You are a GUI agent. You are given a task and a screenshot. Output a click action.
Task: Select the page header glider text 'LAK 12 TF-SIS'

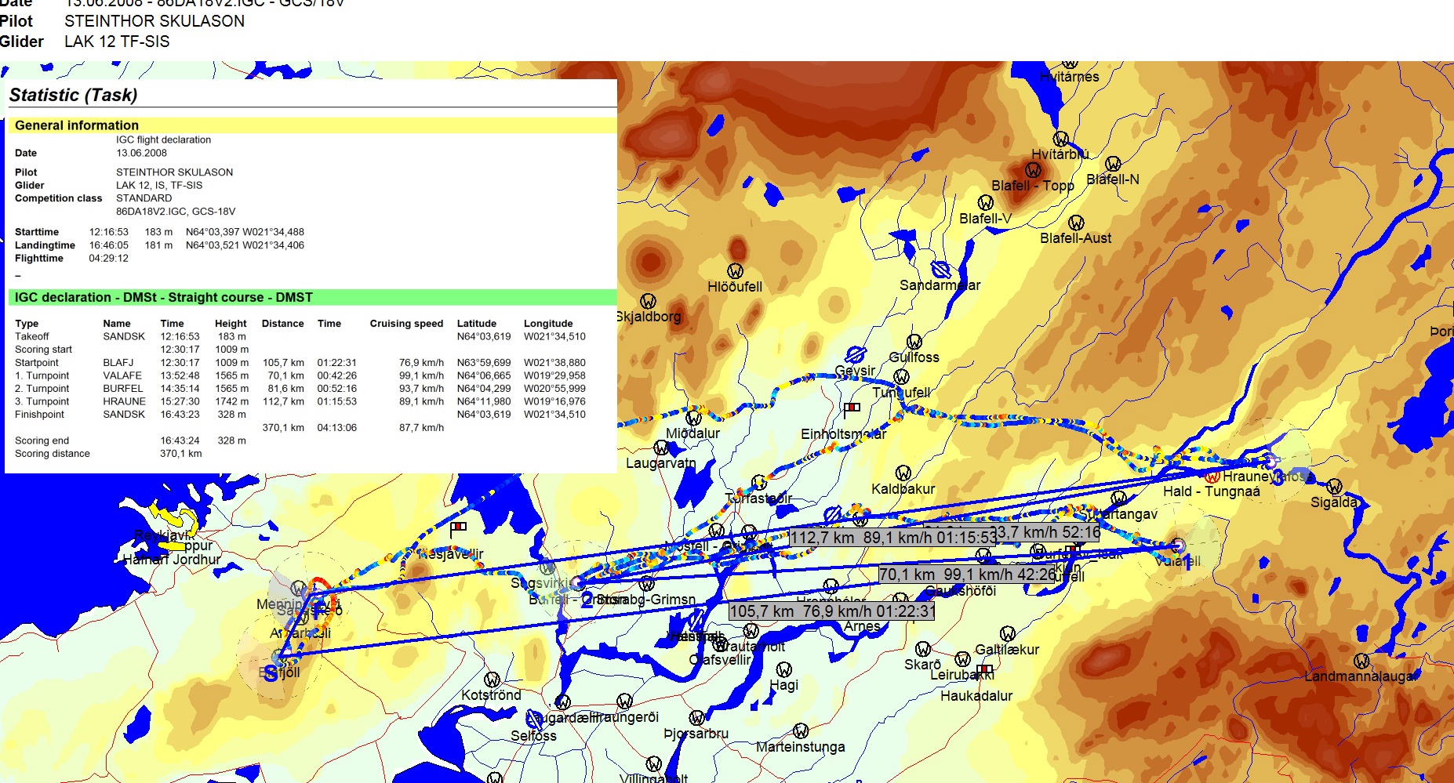(x=117, y=42)
